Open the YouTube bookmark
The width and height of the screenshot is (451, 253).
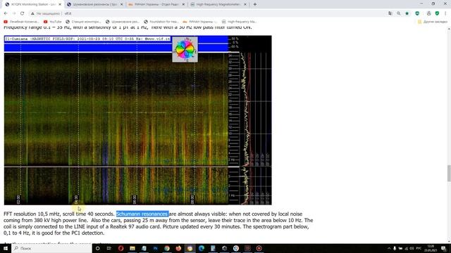53,22
